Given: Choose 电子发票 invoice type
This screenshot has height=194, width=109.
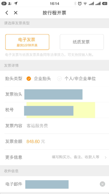Looking at the screenshot, I should pyautogui.click(x=27, y=42).
